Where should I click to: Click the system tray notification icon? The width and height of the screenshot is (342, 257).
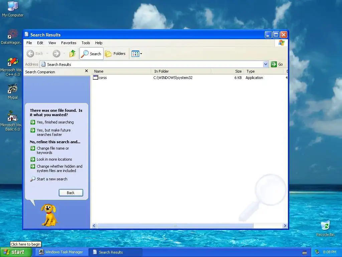point(317,252)
